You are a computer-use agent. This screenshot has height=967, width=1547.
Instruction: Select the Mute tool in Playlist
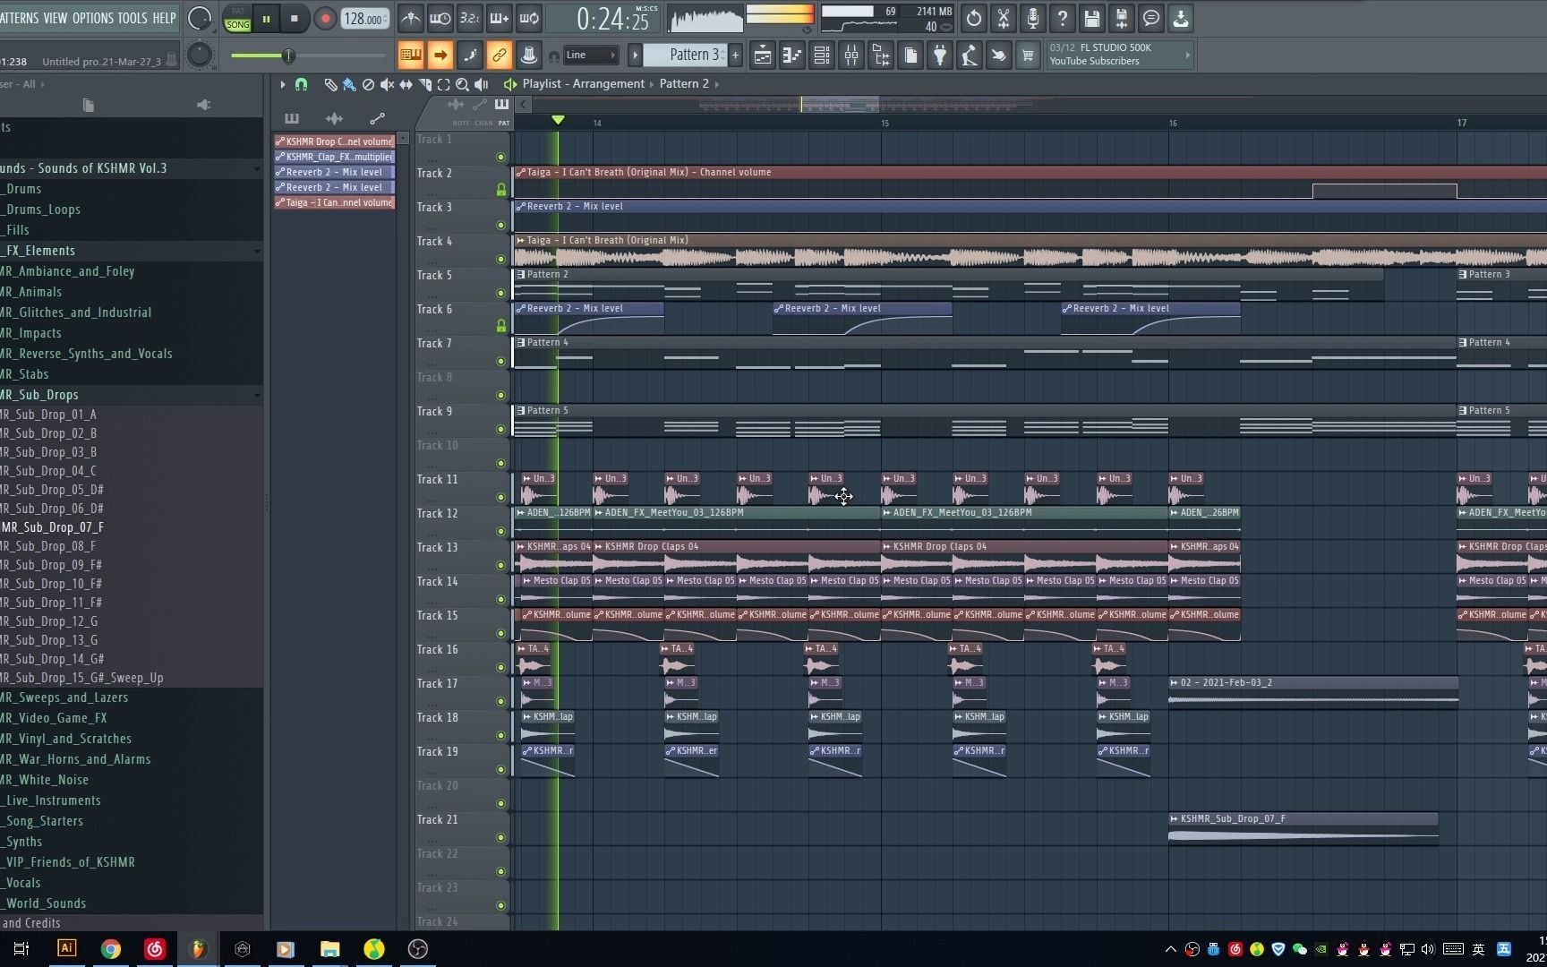pyautogui.click(x=387, y=84)
